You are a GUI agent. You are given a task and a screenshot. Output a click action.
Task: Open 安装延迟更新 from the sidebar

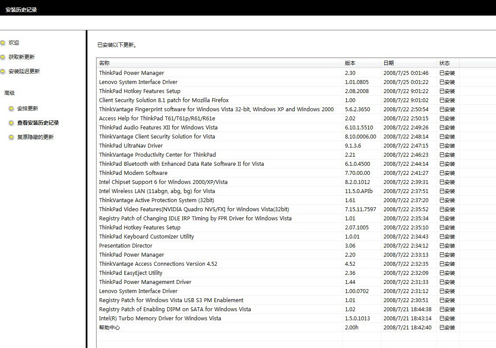(24, 71)
